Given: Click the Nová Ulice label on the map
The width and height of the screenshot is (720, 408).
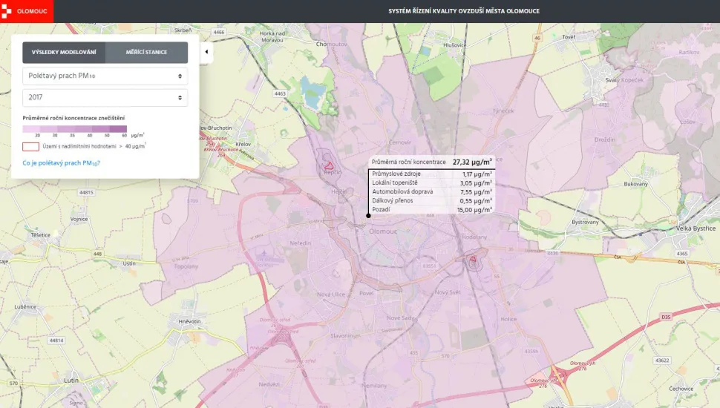Looking at the screenshot, I should [x=331, y=295].
